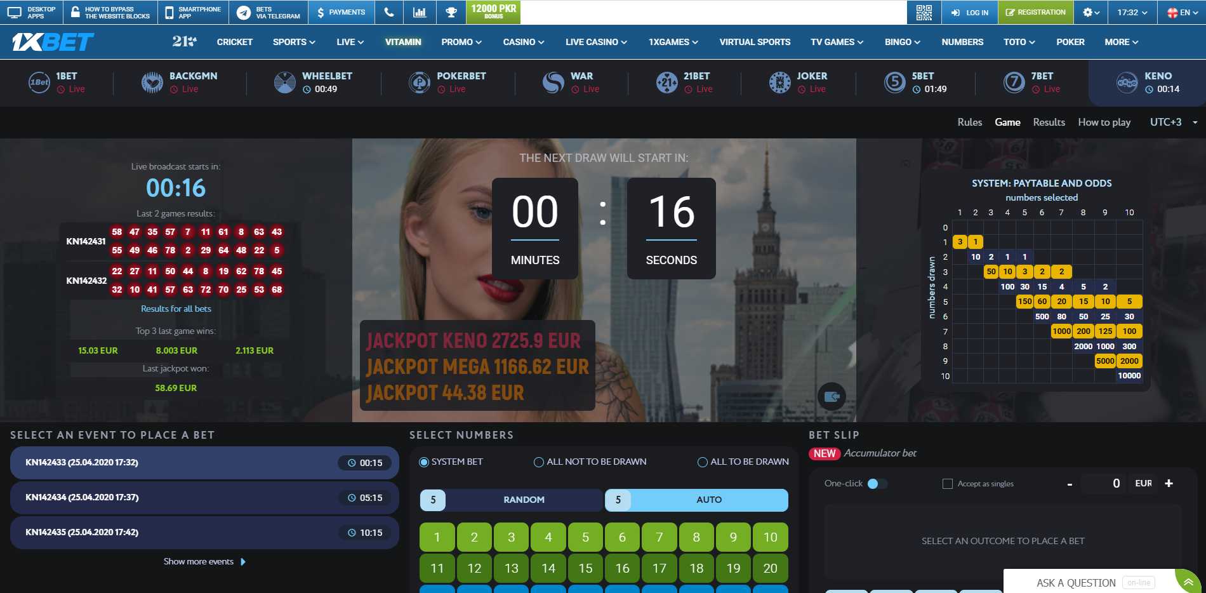Decrease the stake with the minus button
Viewport: 1206px width, 593px height.
[1070, 484]
